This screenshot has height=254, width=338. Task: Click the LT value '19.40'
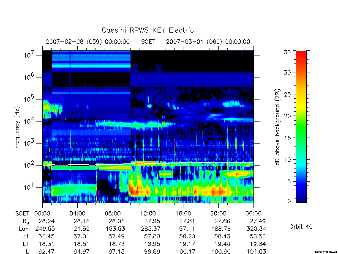(x=222, y=244)
